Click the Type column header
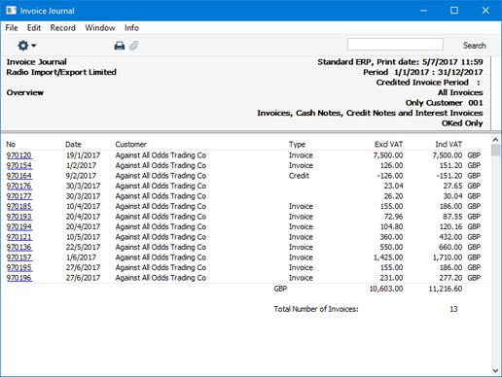Viewport: 502px width, 377px height. point(297,145)
